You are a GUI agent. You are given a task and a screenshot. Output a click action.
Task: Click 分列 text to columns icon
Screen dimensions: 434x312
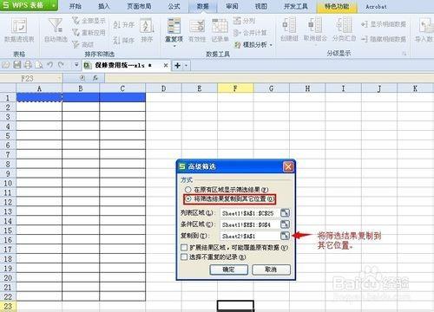(x=237, y=21)
